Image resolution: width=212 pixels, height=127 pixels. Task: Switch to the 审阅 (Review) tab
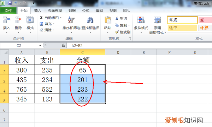pyautogui.click(x=99, y=10)
